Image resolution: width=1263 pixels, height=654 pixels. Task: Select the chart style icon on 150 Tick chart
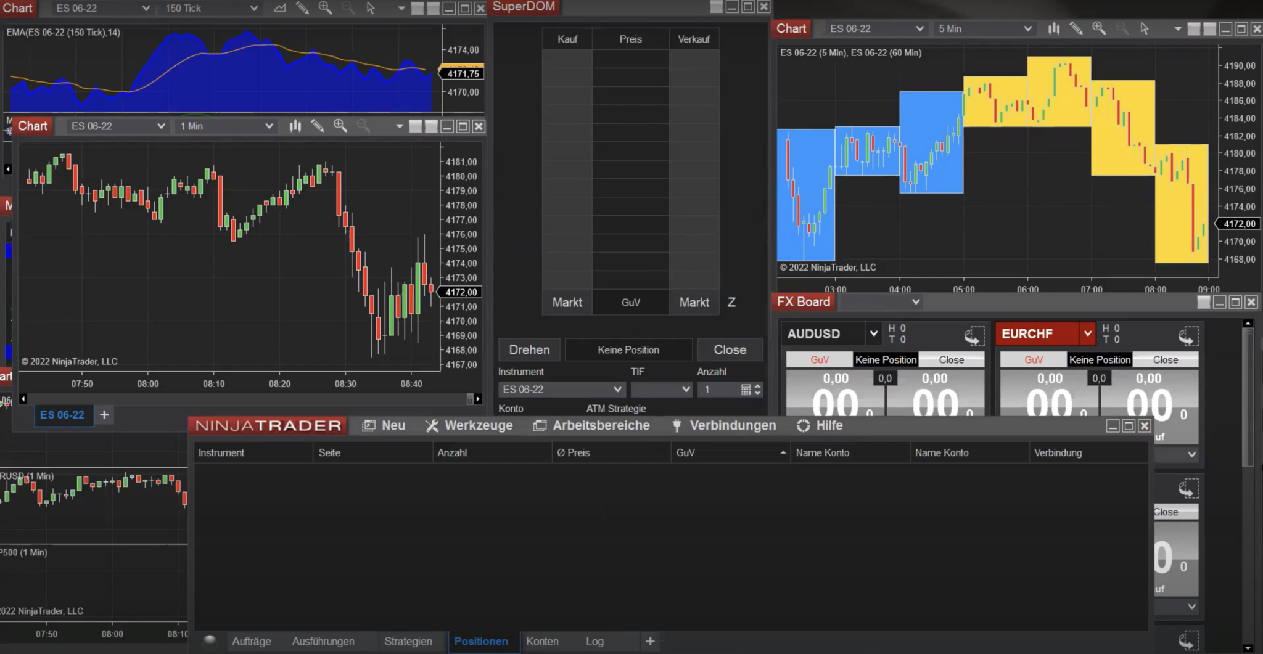pyautogui.click(x=279, y=8)
